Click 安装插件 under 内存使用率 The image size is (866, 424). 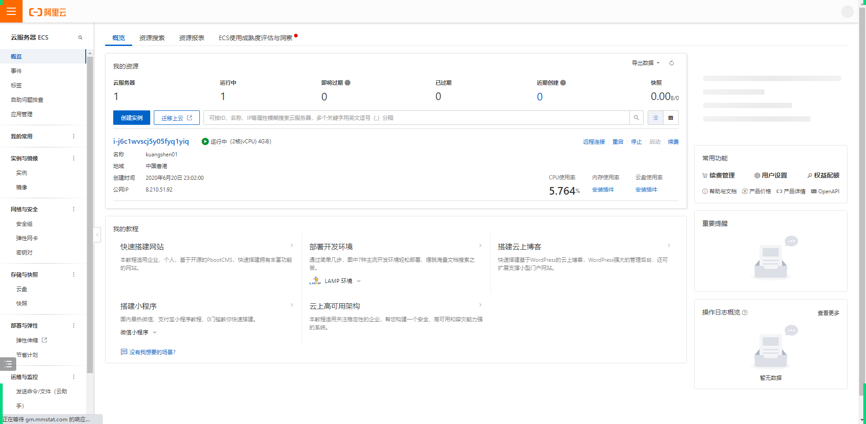point(603,190)
